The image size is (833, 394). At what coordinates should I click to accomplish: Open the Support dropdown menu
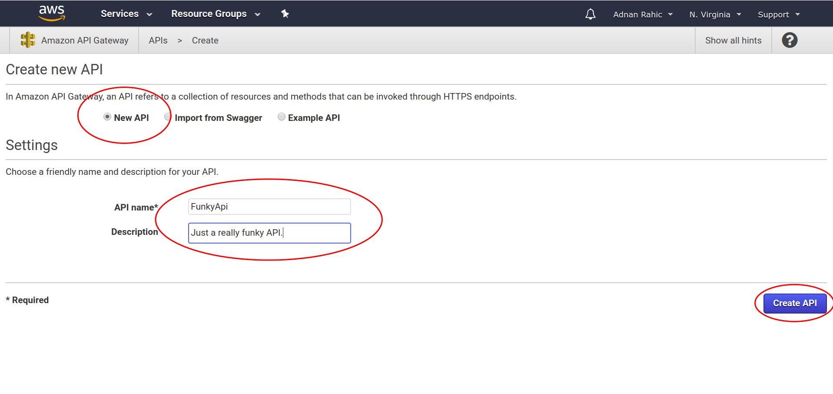click(779, 14)
